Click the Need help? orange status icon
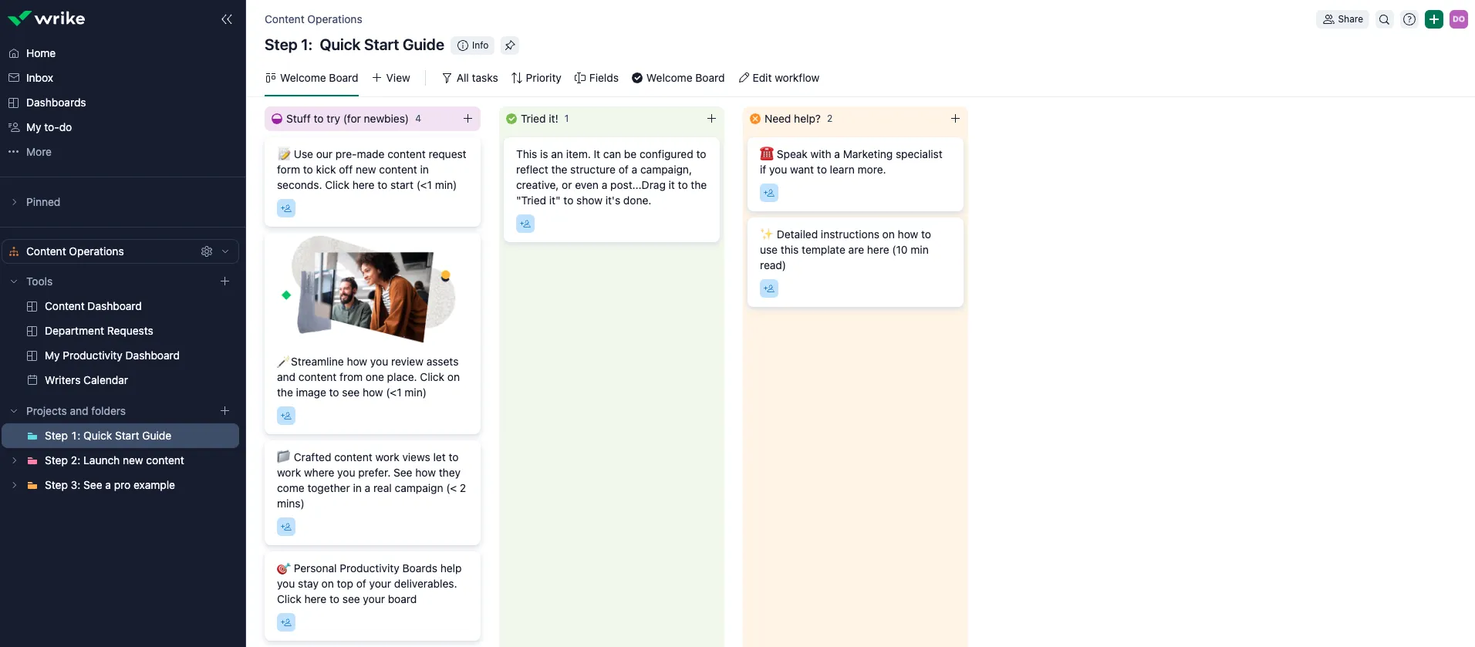 pyautogui.click(x=755, y=119)
